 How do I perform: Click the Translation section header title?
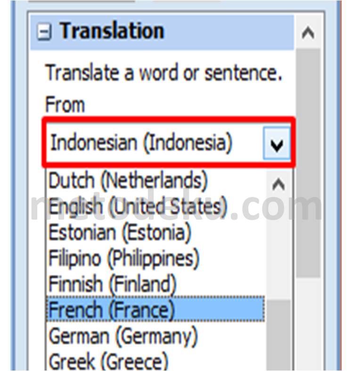(112, 31)
